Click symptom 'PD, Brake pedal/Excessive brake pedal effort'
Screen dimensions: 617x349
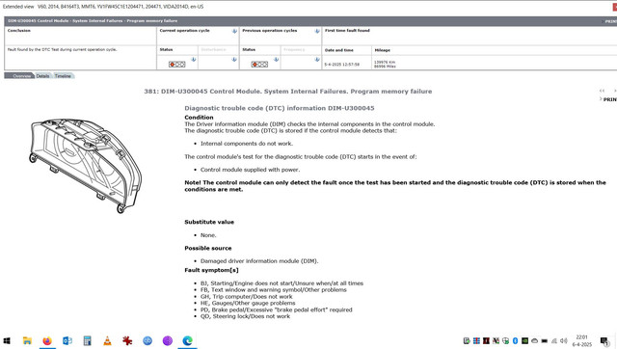point(277,310)
